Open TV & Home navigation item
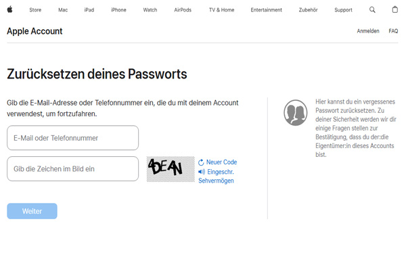Viewport: 406px width, 255px height. [x=222, y=10]
